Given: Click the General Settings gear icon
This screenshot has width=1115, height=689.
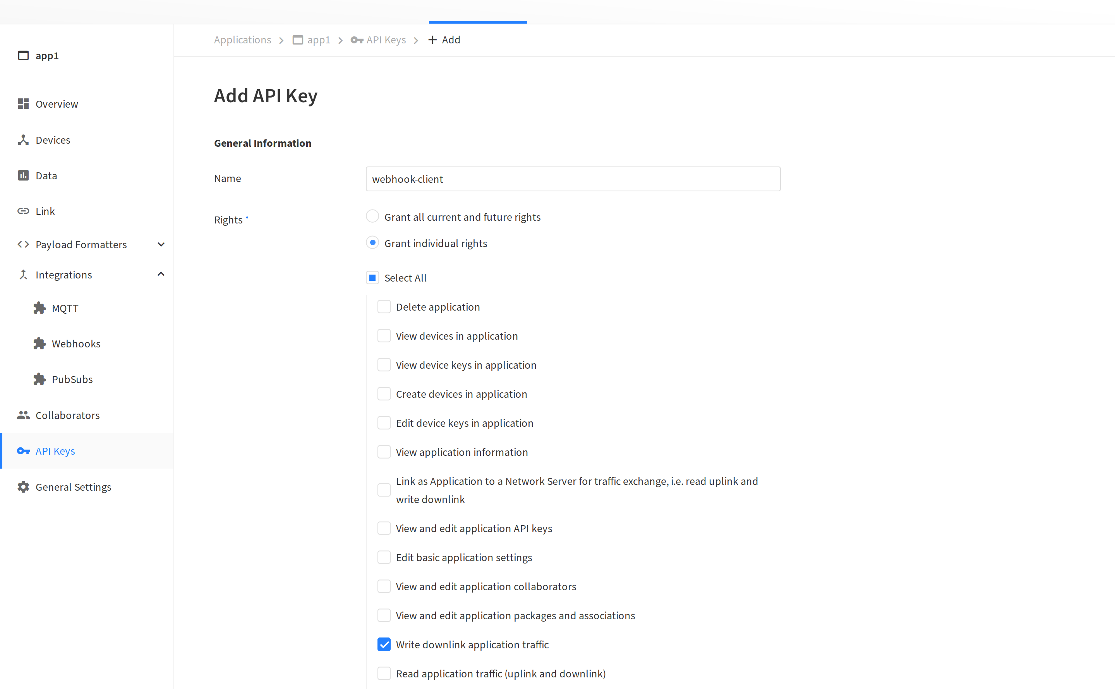Looking at the screenshot, I should 23,487.
